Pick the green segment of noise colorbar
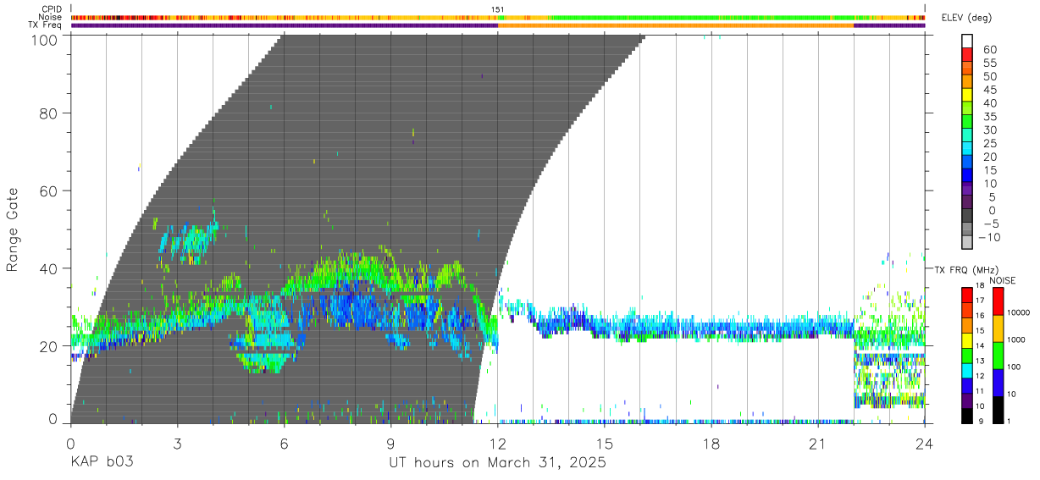1040x480 pixels. (998, 356)
